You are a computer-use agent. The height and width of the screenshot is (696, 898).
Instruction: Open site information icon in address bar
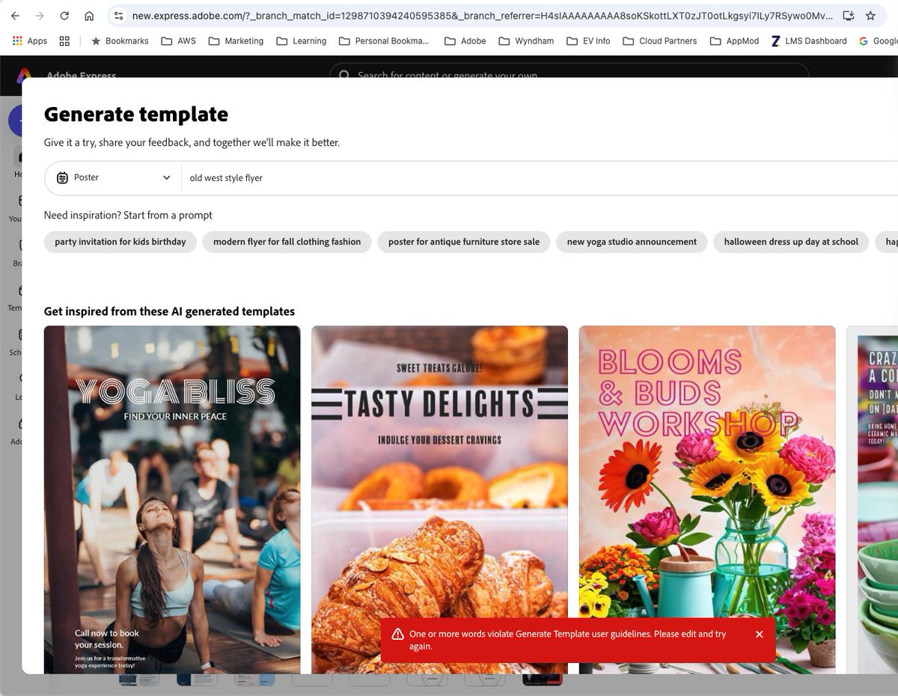pyautogui.click(x=118, y=16)
